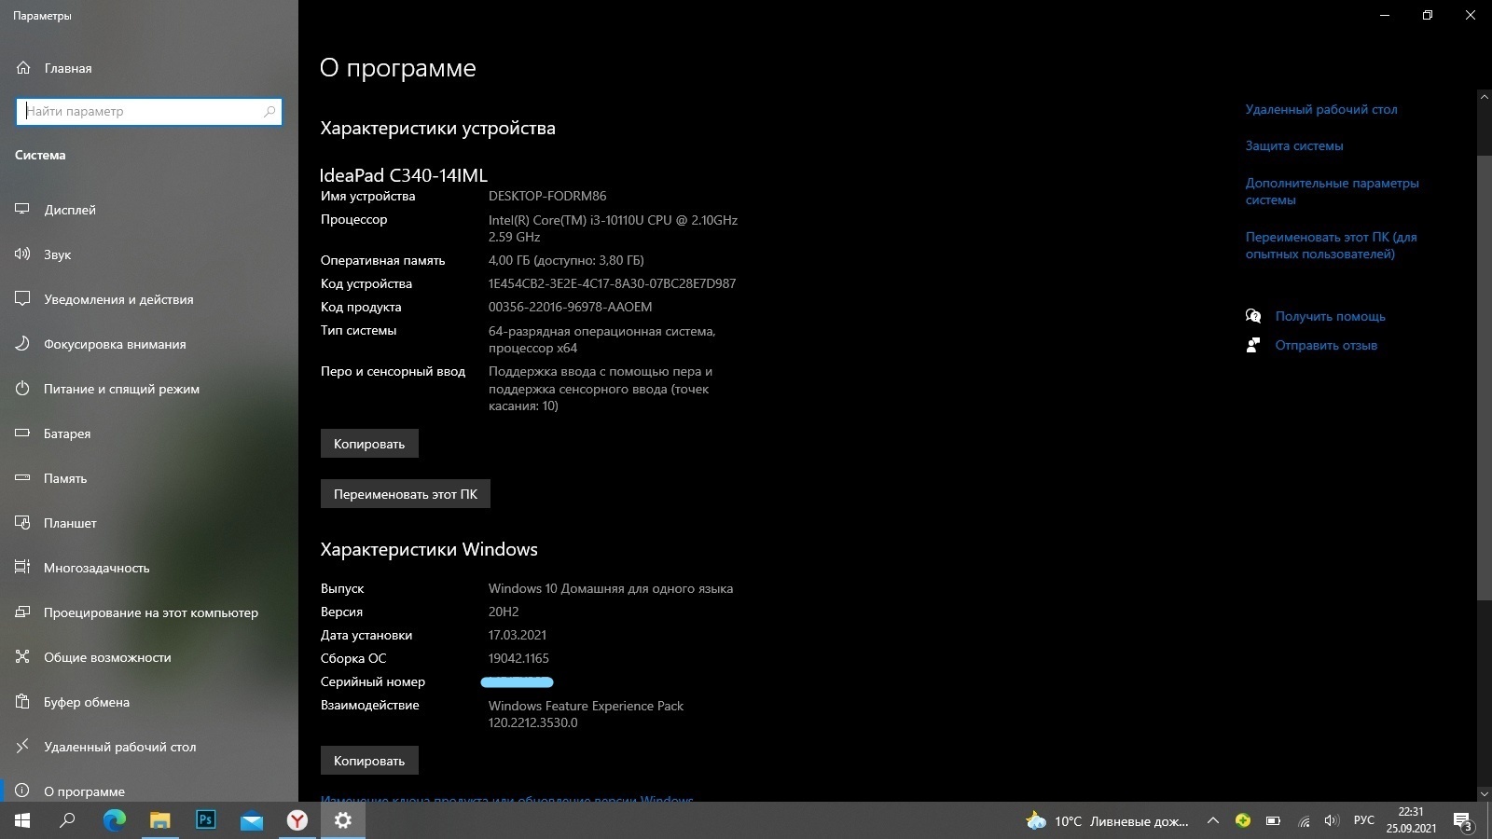This screenshot has width=1492, height=839.
Task: Click device name DESKTOP-FODRM86
Action: (x=547, y=196)
